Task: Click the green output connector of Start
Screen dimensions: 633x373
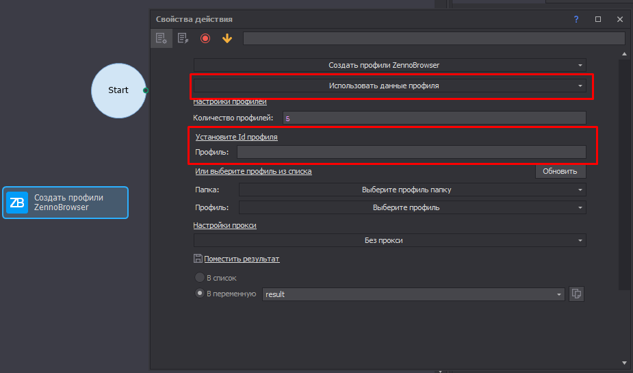Action: pyautogui.click(x=146, y=90)
